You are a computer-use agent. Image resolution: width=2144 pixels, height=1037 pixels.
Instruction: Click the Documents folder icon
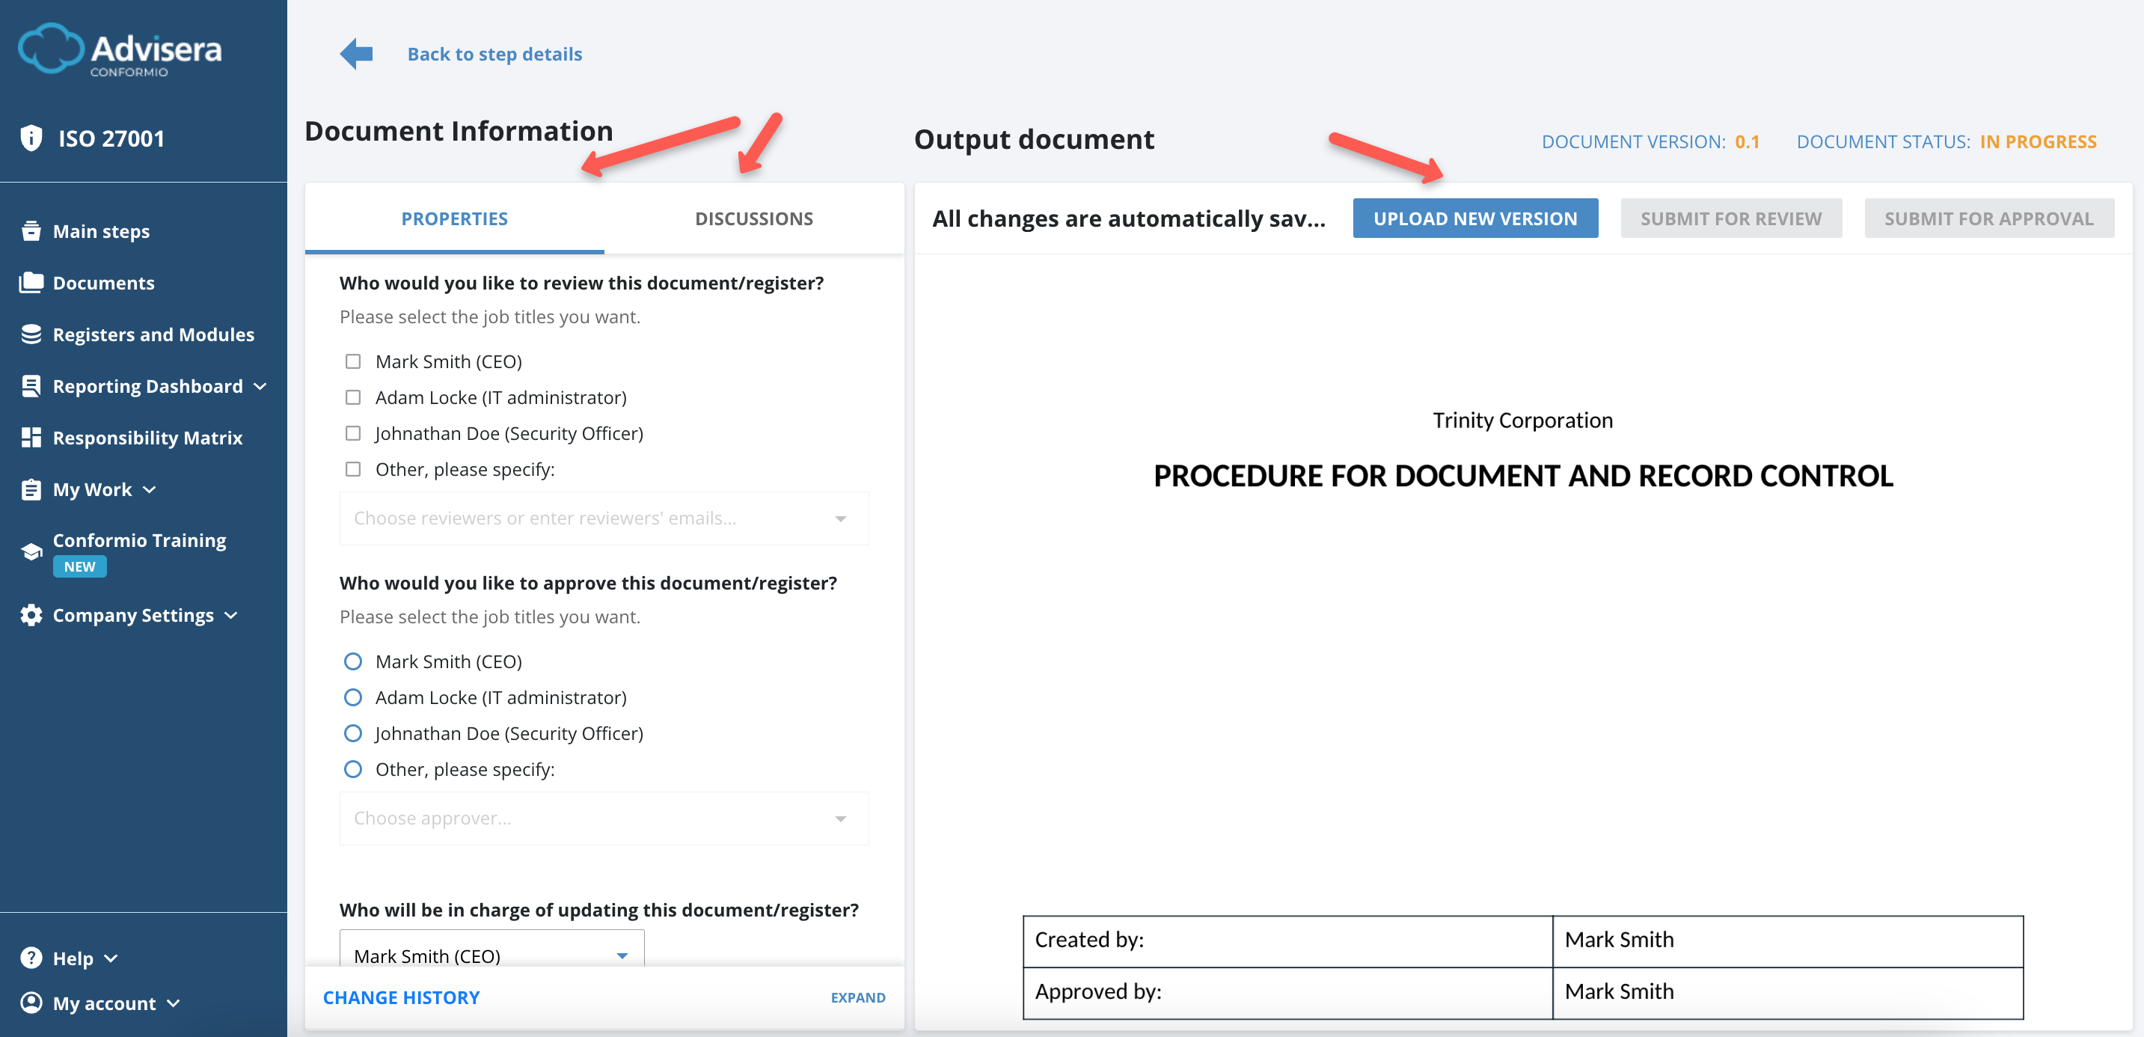coord(31,282)
